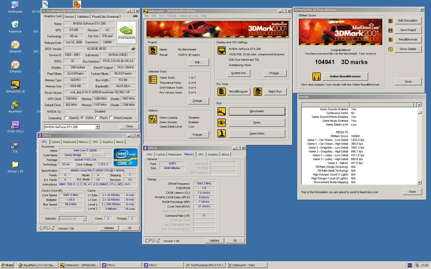The width and height of the screenshot is (431, 269).
Task: Click 3DMark2001 banner in main window
Action: click(217, 29)
